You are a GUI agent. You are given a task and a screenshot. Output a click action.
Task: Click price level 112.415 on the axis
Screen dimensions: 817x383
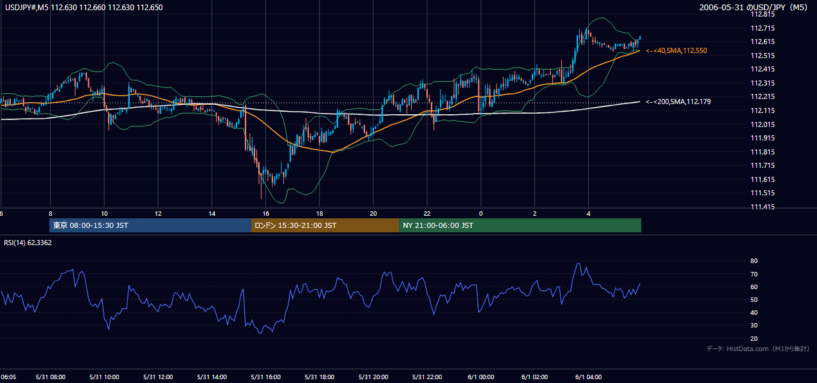coord(762,69)
